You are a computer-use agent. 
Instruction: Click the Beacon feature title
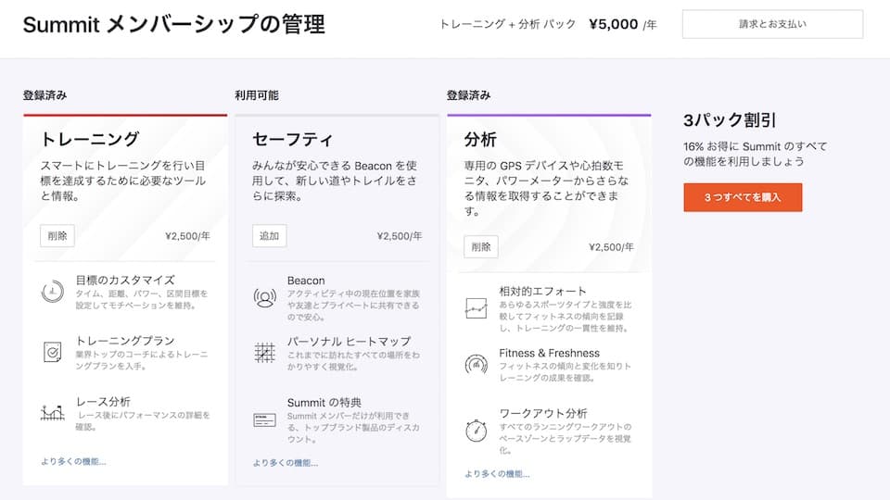click(x=306, y=281)
